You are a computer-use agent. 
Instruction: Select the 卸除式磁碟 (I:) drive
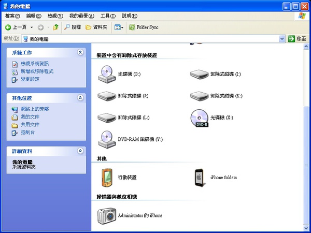click(x=200, y=75)
